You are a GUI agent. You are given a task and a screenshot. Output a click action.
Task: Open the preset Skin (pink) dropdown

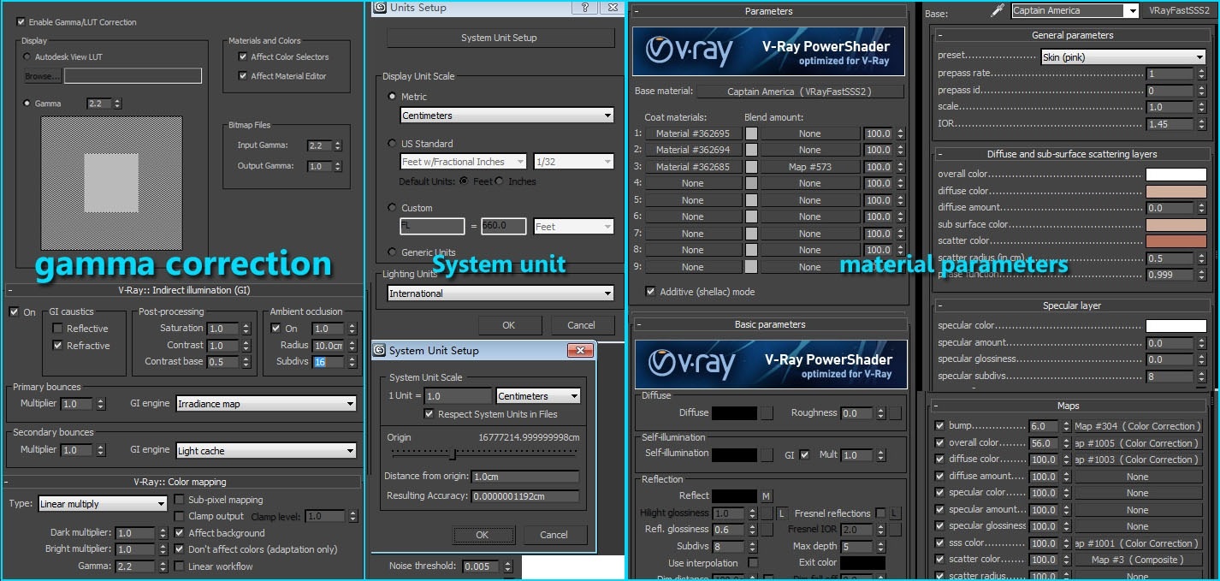1122,57
